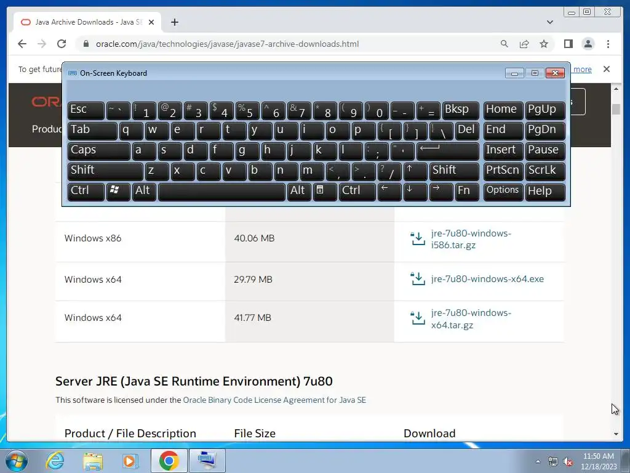Expand Chrome's tab search dropdown

549,22
